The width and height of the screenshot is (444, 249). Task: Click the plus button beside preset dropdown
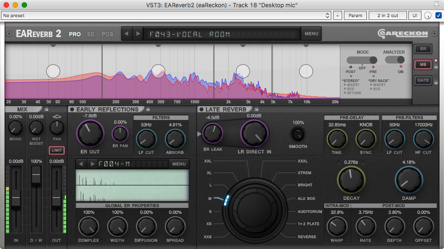coord(337,15)
